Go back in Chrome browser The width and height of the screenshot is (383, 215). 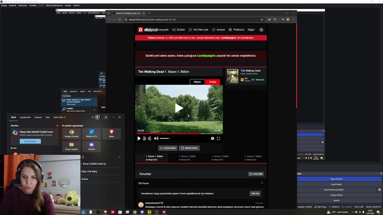tap(109, 19)
